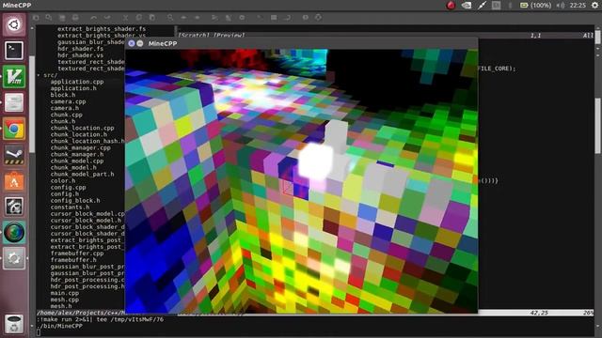Click the Redo arrow in gVim toolbar
Viewport: 602px width, 338px height.
tap(107, 18)
